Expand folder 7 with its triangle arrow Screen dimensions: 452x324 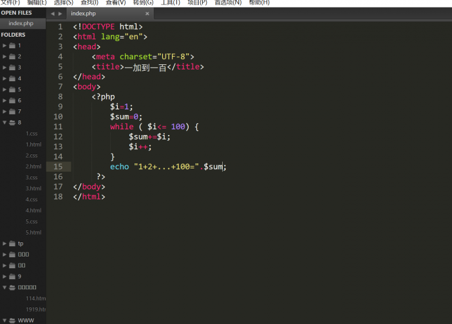pos(5,111)
